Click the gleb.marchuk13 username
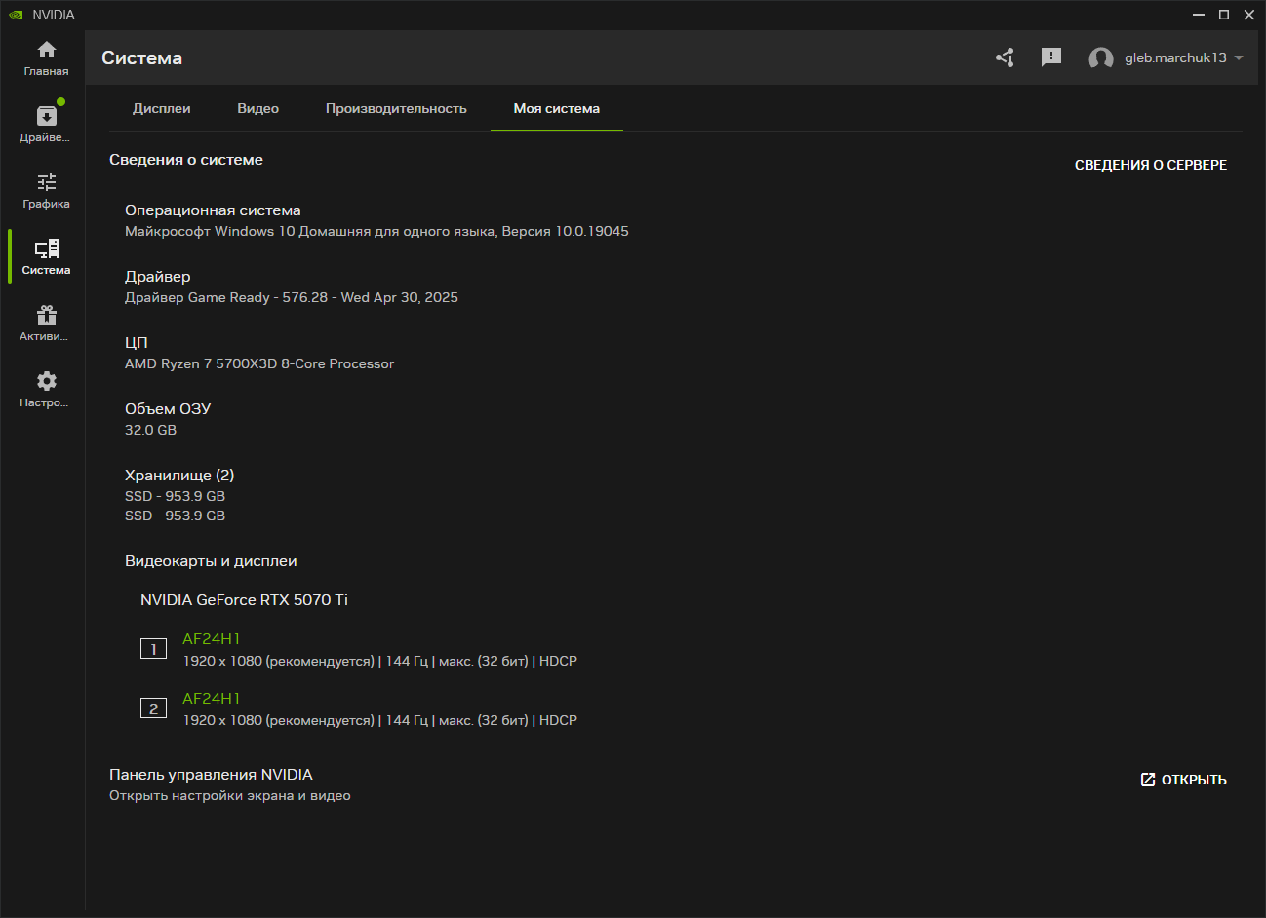 coord(1175,57)
